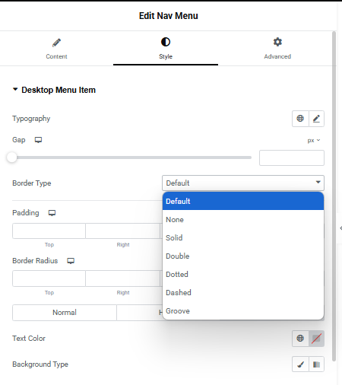The height and width of the screenshot is (385, 342).
Task: Choose Solid border type
Action: point(243,237)
